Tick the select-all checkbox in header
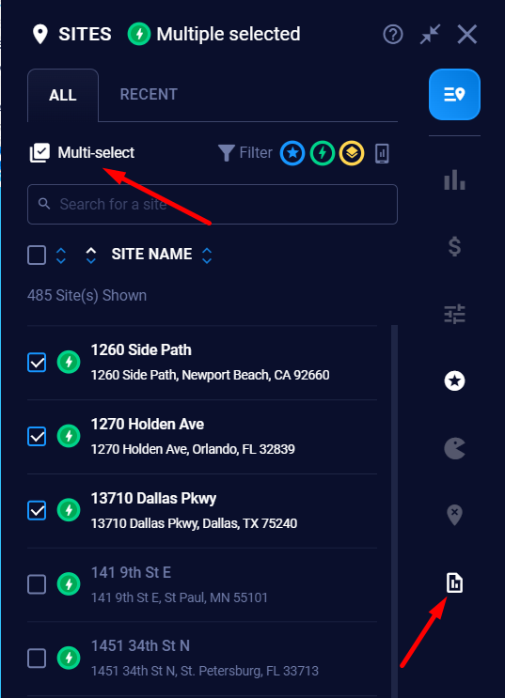This screenshot has width=505, height=698. point(37,256)
